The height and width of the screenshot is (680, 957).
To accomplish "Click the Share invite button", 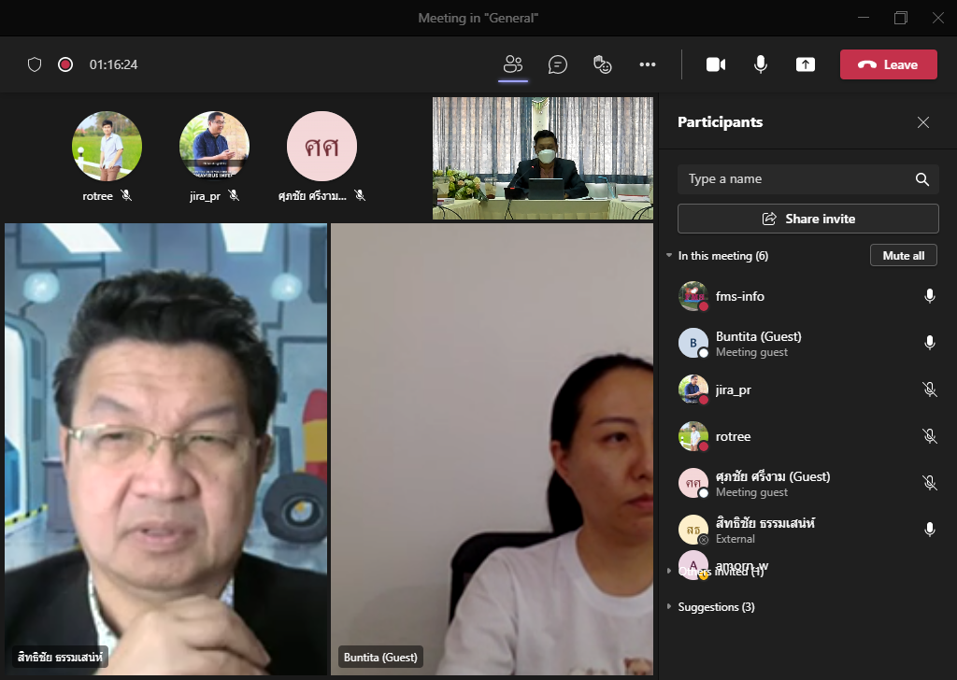I will (x=807, y=219).
